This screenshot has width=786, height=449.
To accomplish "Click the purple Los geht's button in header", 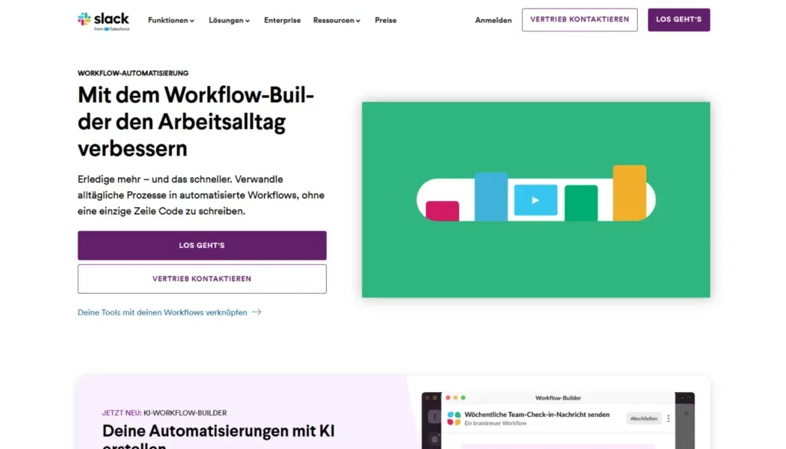I will pos(679,20).
